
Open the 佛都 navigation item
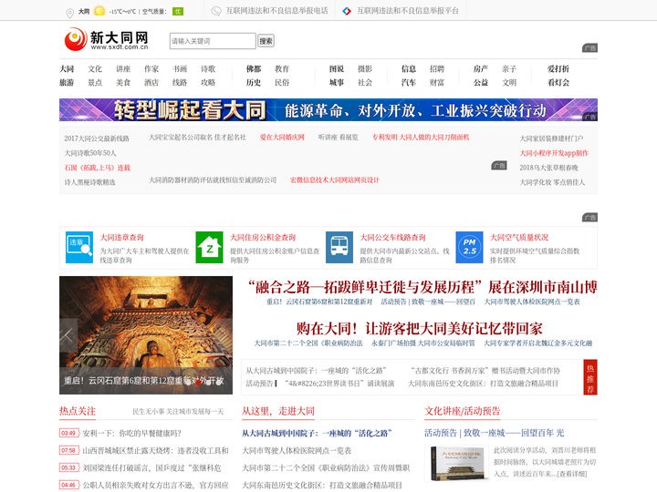(x=254, y=69)
